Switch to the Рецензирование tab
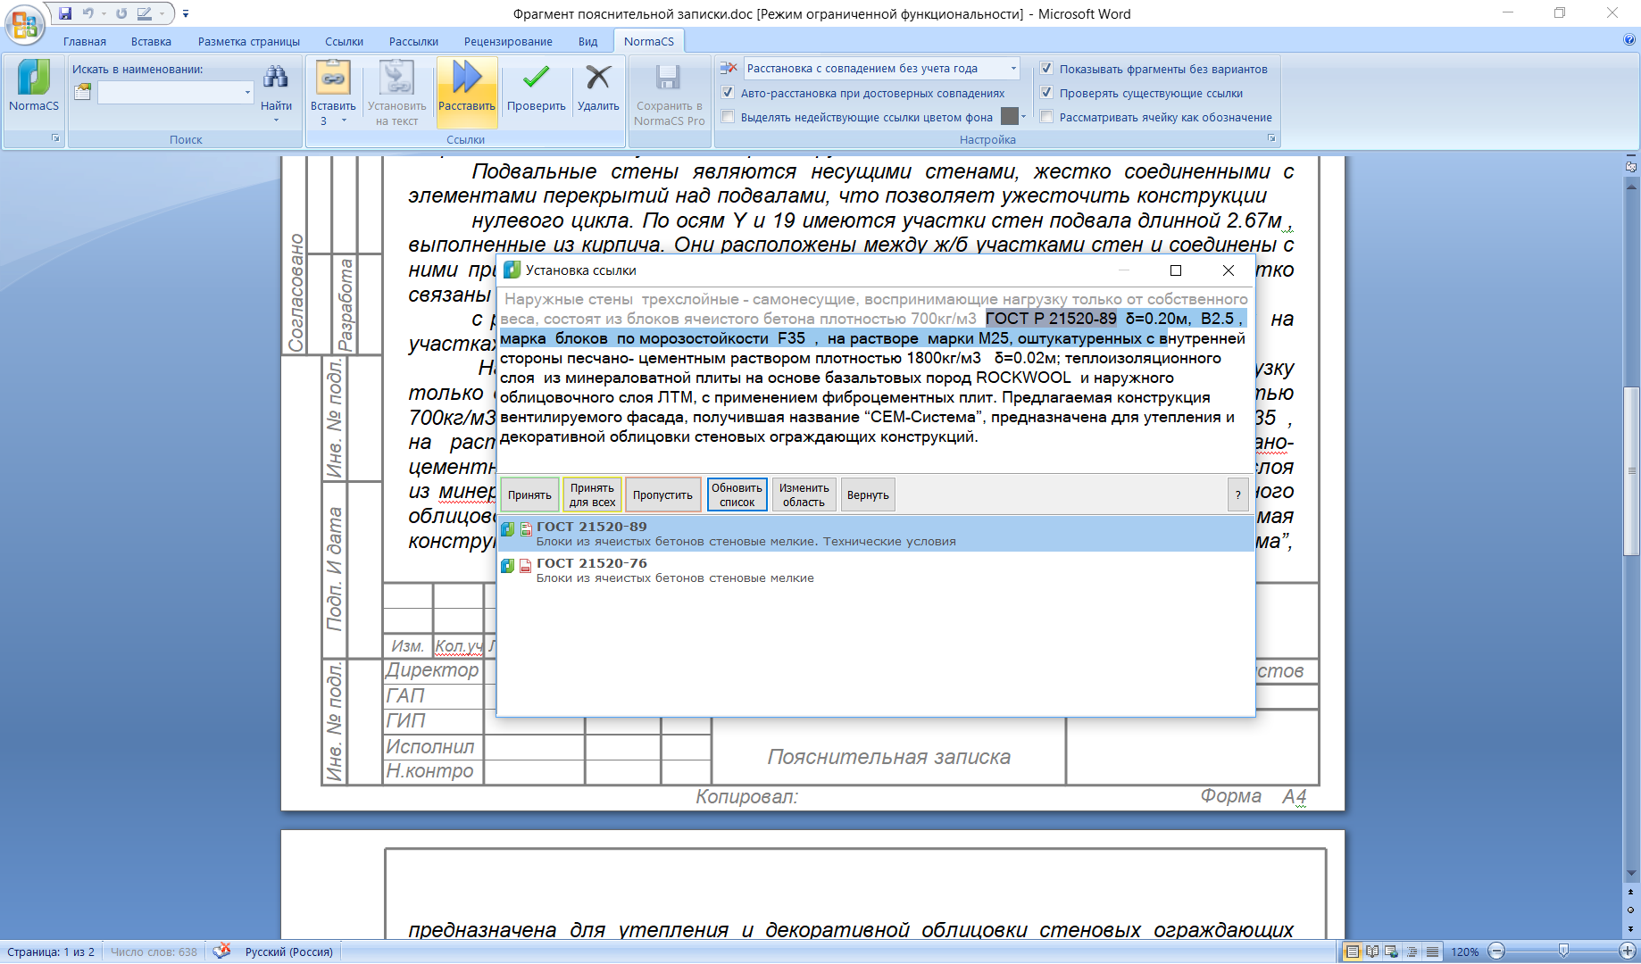Screen dimensions: 1641x964 (x=507, y=41)
